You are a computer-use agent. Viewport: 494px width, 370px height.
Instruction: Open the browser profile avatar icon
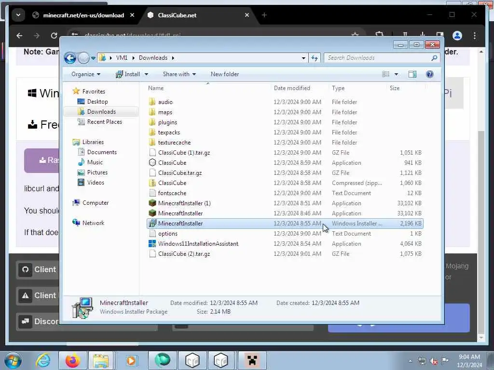457,36
